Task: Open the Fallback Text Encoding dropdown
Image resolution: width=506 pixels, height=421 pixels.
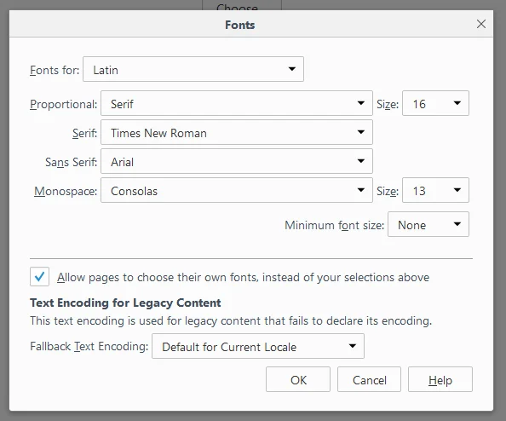Action: point(258,346)
